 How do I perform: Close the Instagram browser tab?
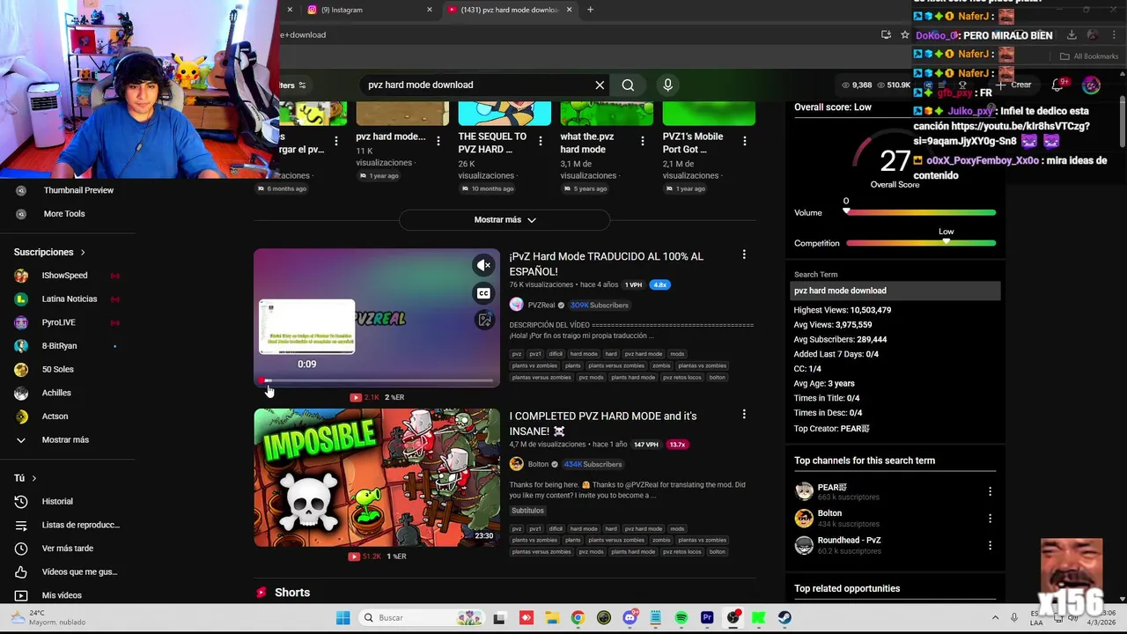430,10
